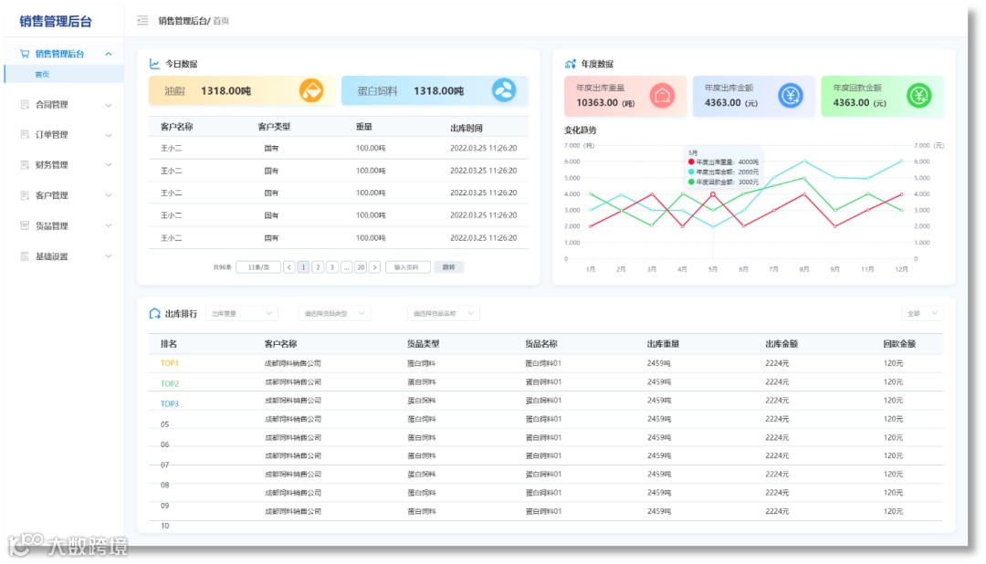Open the 订单管理 menu item
Image resolution: width=986 pixels, height=564 pixels.
[64, 135]
